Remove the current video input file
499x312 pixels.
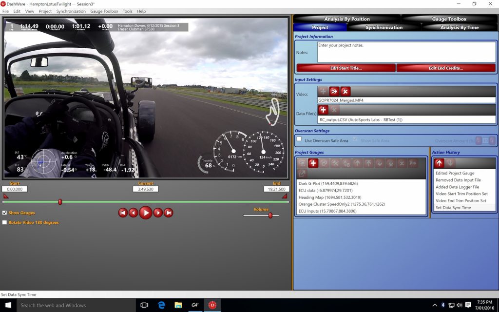pos(345,91)
